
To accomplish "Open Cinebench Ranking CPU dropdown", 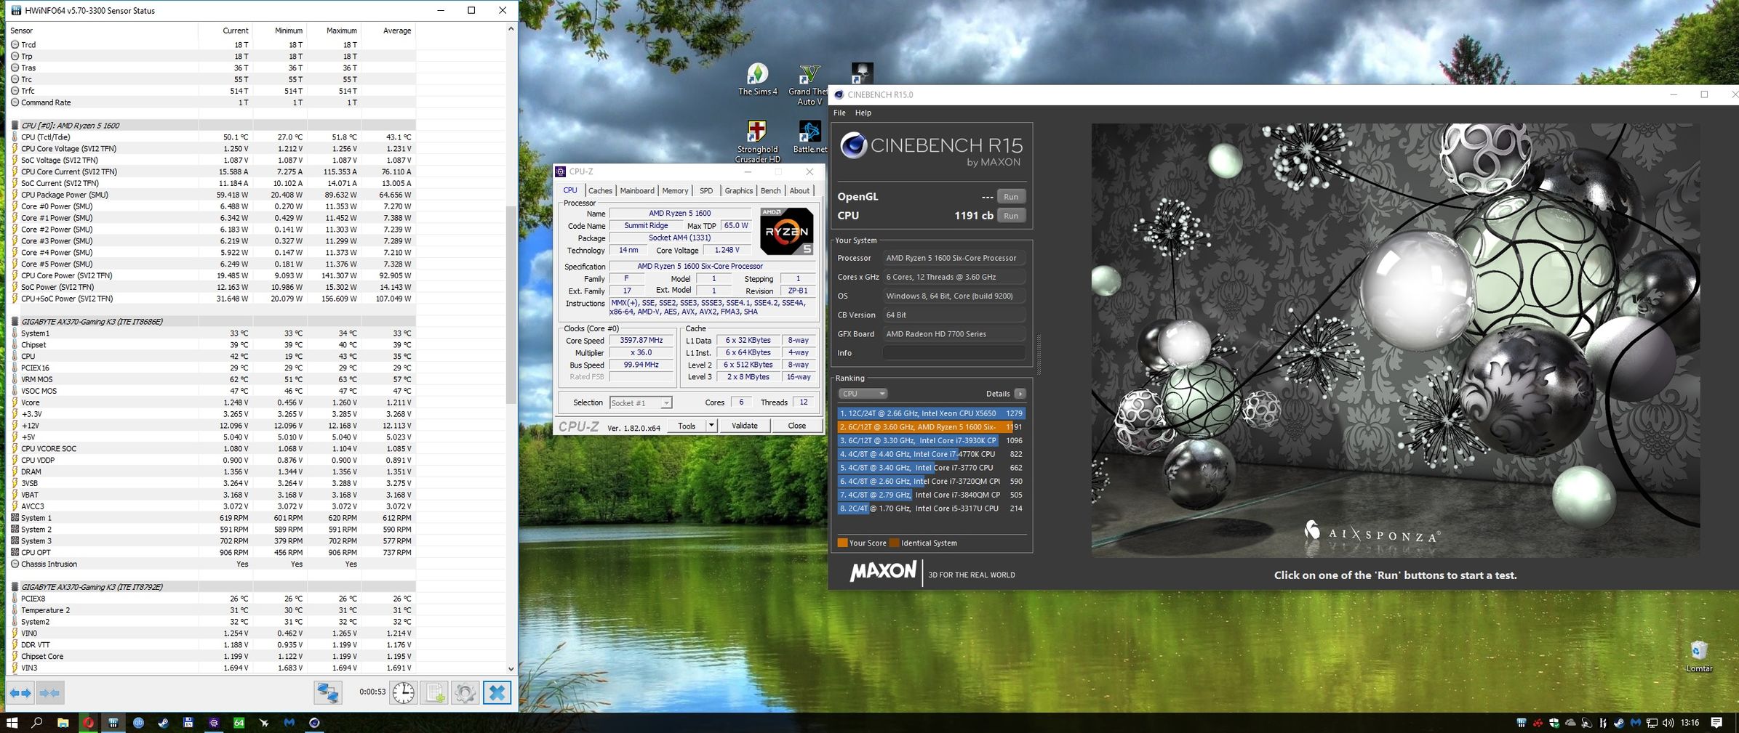I will click(862, 394).
